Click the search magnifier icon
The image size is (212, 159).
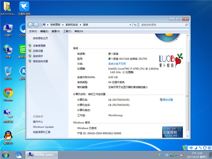coord(186,25)
